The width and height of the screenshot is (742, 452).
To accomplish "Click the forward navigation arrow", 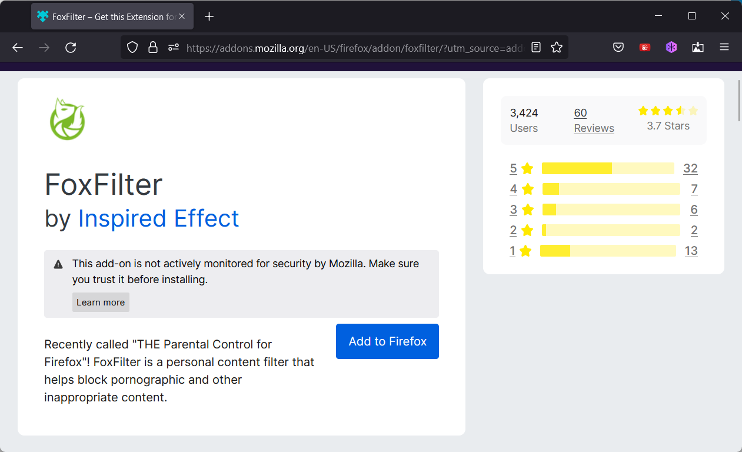I will click(44, 48).
